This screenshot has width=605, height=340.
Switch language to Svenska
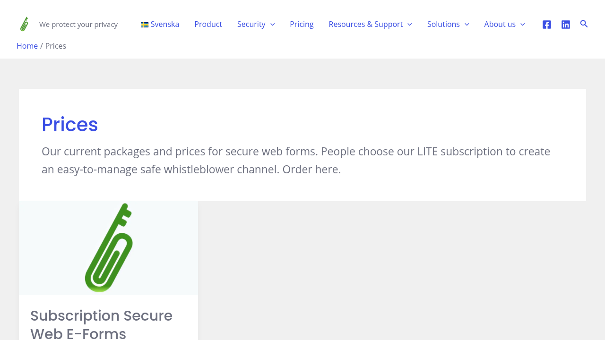165,24
